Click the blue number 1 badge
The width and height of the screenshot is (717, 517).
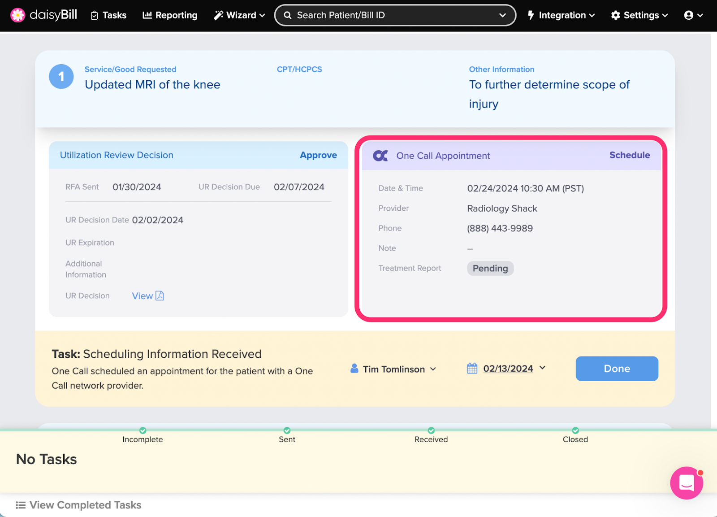click(61, 77)
